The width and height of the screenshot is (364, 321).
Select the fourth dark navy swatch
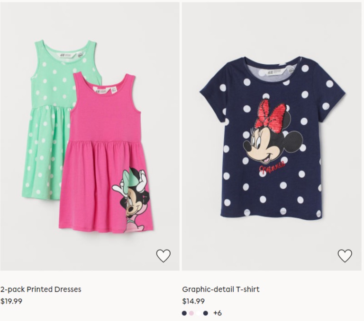coord(205,313)
